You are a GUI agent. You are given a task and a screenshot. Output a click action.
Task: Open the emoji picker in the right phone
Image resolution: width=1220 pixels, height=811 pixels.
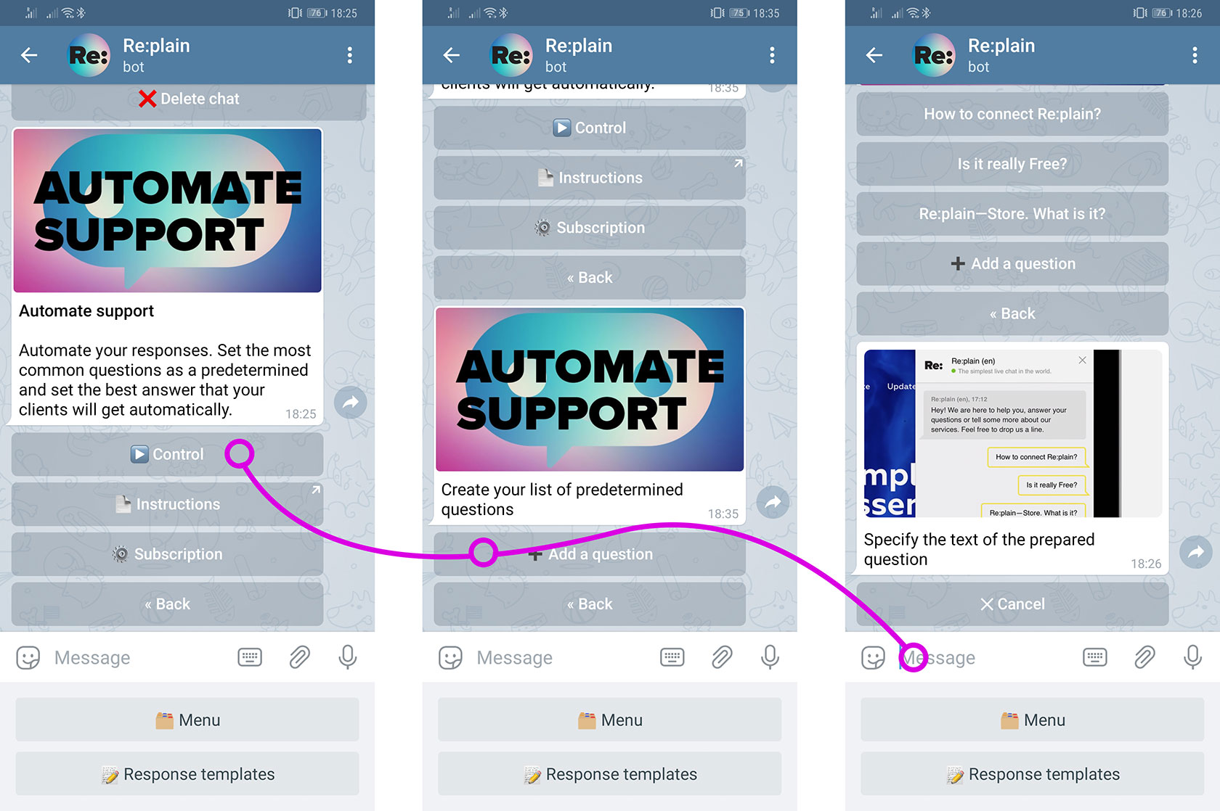click(x=874, y=658)
